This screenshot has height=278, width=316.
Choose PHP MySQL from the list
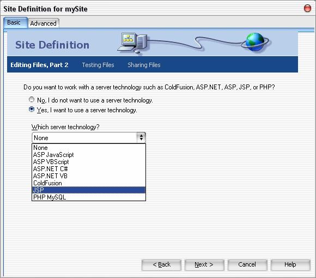click(89, 197)
